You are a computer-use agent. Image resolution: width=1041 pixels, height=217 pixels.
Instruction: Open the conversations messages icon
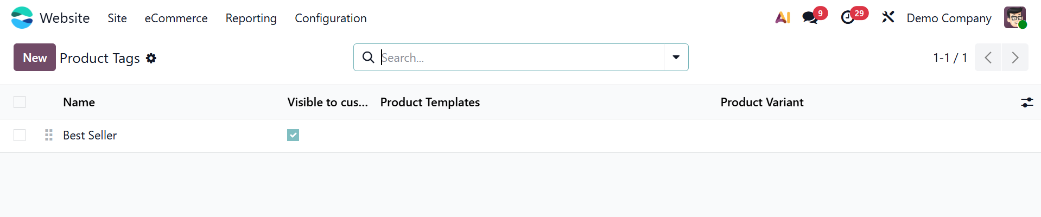click(810, 18)
